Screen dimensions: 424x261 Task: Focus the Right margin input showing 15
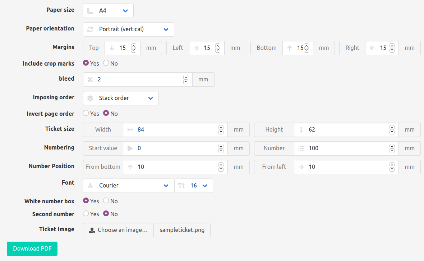pos(382,48)
